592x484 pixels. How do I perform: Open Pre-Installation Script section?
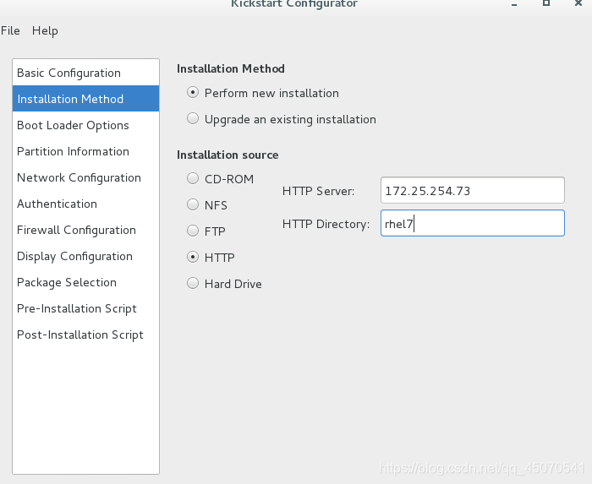[x=85, y=308]
